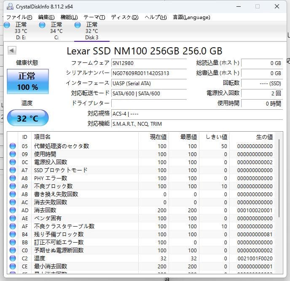Select the 残り予備ブロック数 row name
Viewport: 290px width, 281px height.
click(x=59, y=234)
